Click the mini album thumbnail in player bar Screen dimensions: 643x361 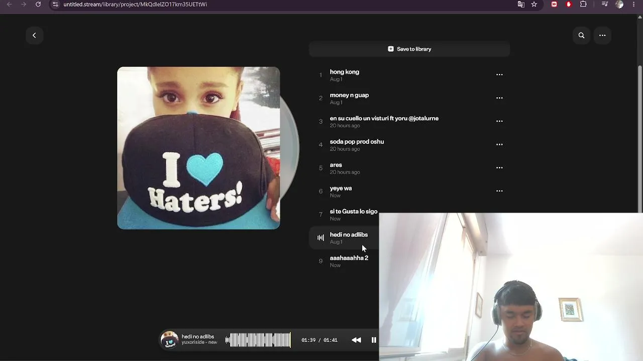point(169,340)
